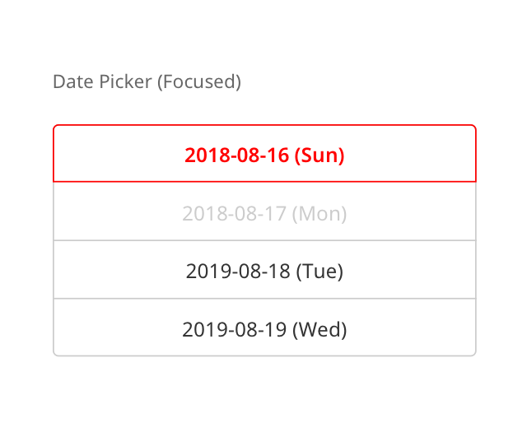Viewport: 527px width, 446px height.
Task: Select the last date in the list
Action: (264, 330)
